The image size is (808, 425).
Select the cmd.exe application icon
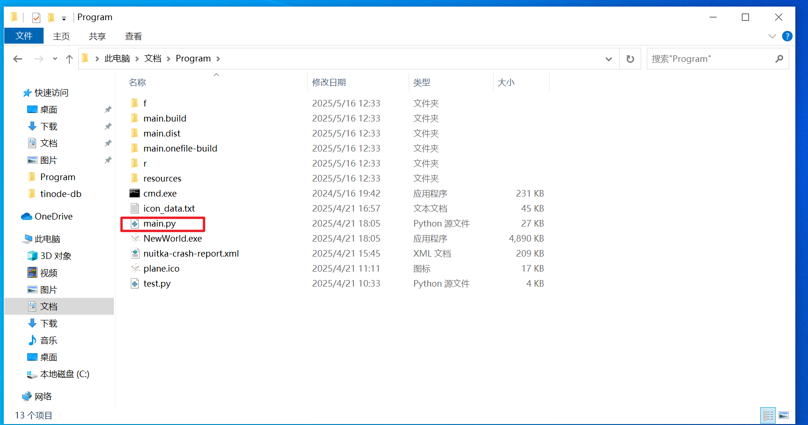click(135, 193)
